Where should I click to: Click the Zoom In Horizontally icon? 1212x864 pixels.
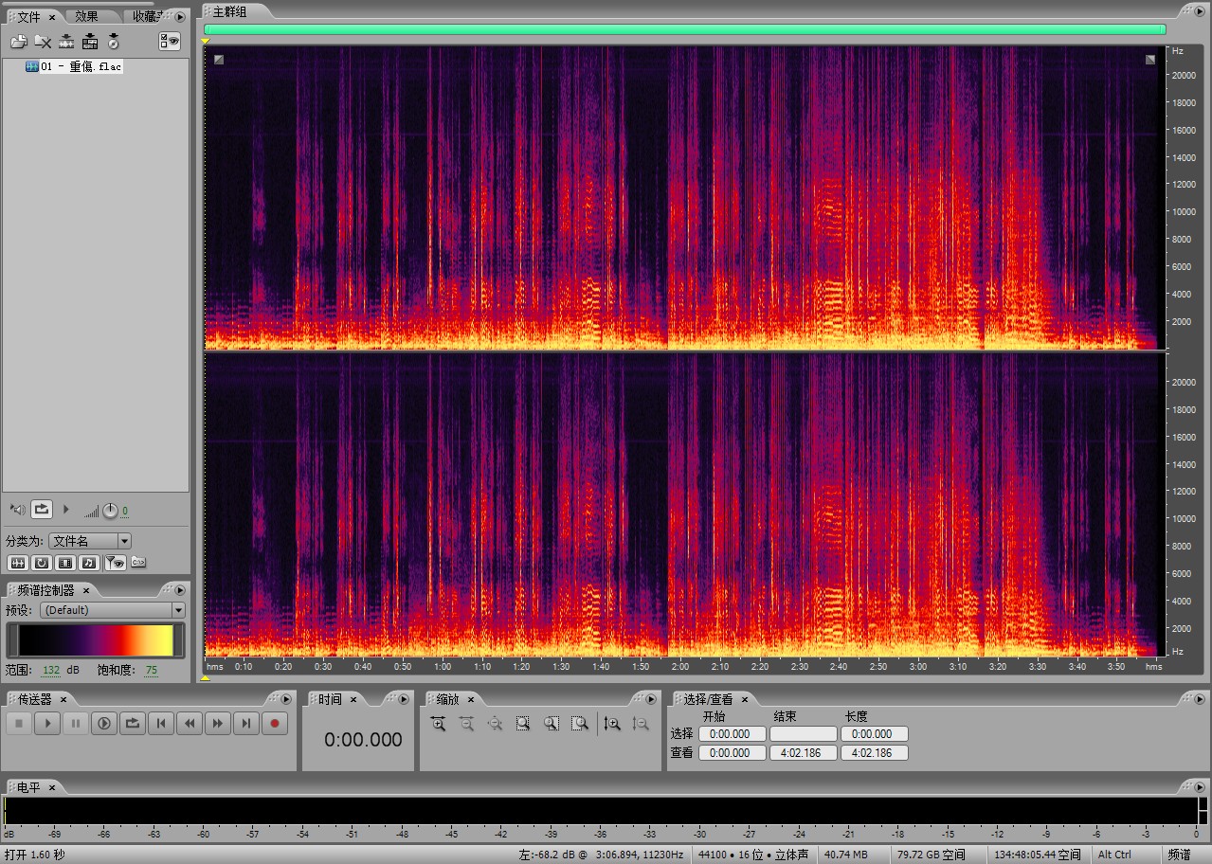(x=438, y=724)
